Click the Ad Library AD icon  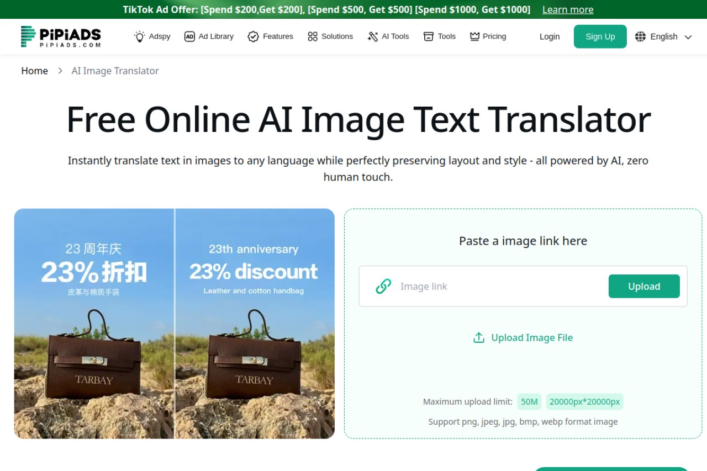(x=189, y=36)
